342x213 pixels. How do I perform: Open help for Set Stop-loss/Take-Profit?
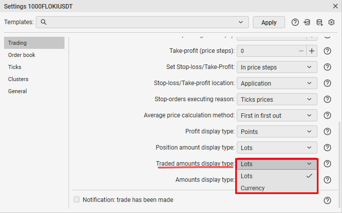point(327,67)
